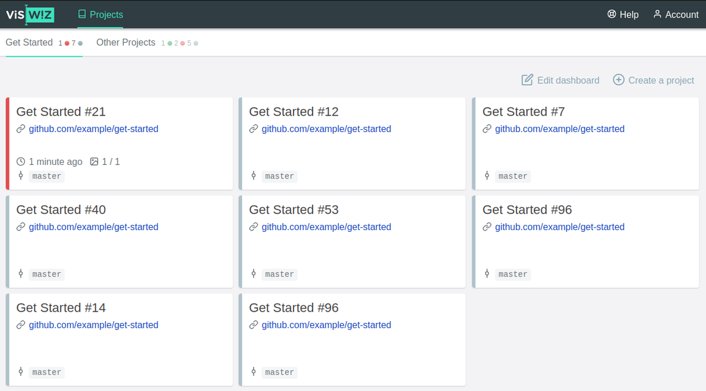
Task: Open the github link on Get Started #12
Action: coord(327,129)
